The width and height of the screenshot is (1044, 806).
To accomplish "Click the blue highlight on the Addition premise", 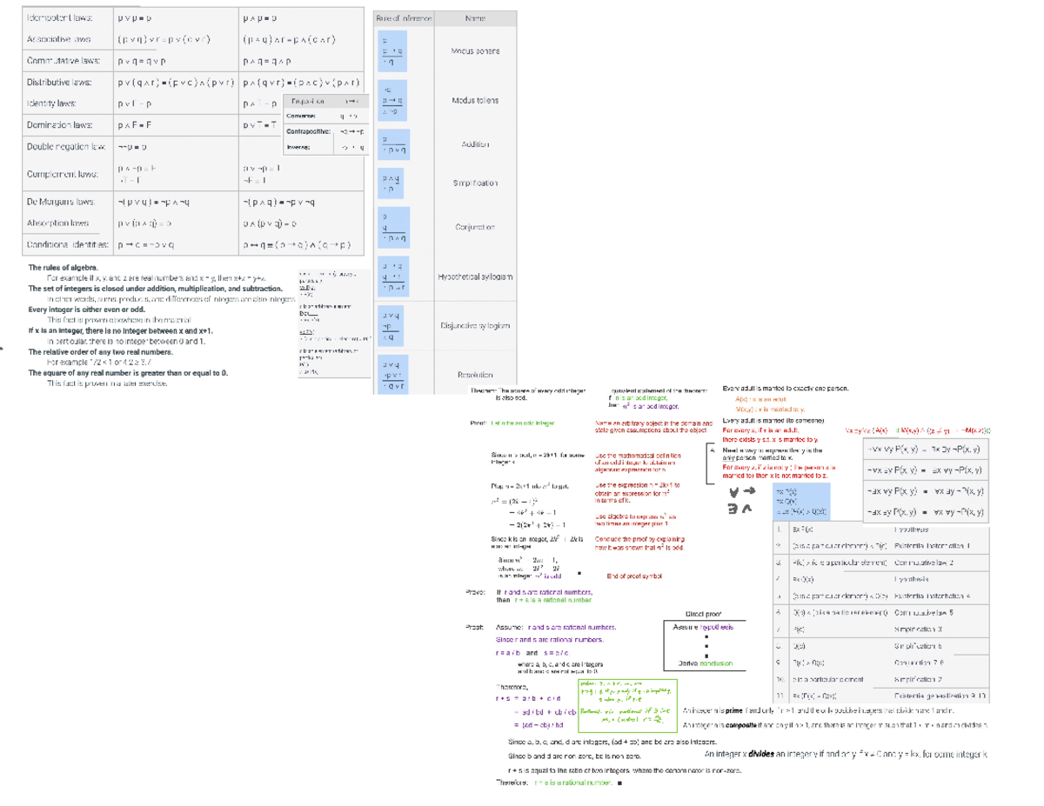I will tap(391, 142).
